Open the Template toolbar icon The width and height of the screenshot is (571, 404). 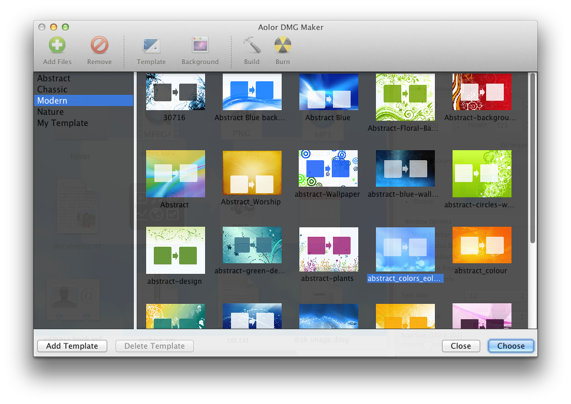(x=151, y=46)
